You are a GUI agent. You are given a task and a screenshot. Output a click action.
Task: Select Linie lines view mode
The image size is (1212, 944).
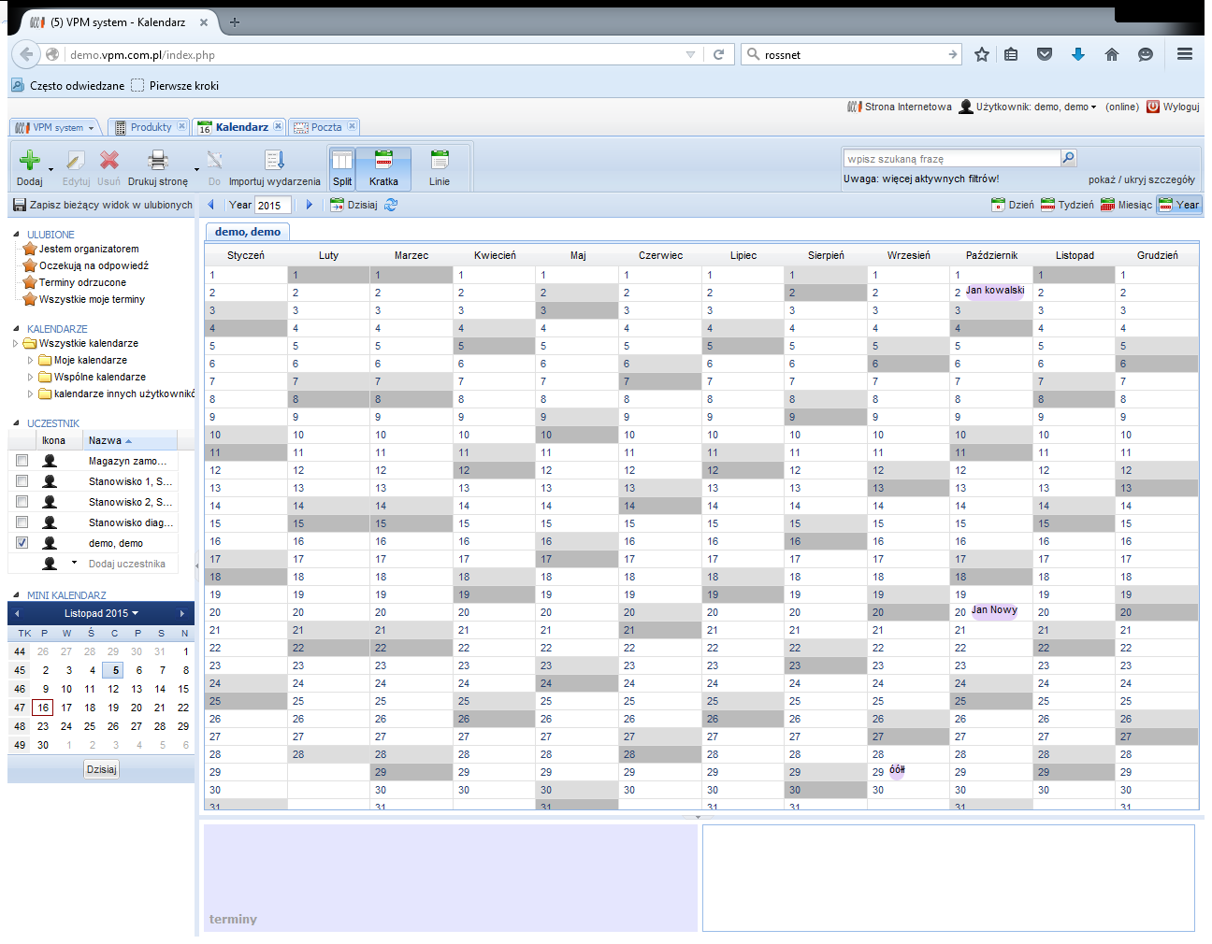click(440, 168)
